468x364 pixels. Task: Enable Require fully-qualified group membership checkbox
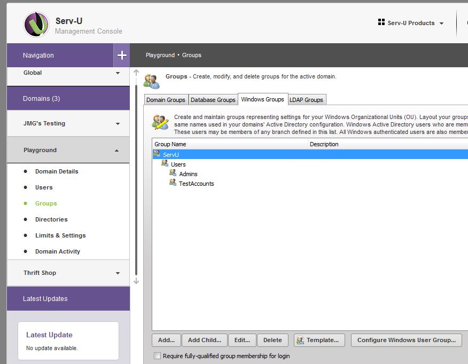click(157, 355)
